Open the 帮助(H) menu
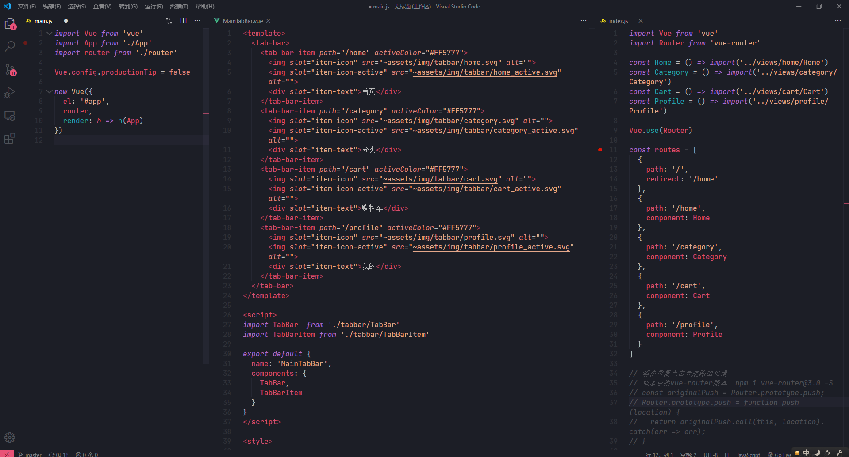This screenshot has width=849, height=457. click(x=205, y=6)
